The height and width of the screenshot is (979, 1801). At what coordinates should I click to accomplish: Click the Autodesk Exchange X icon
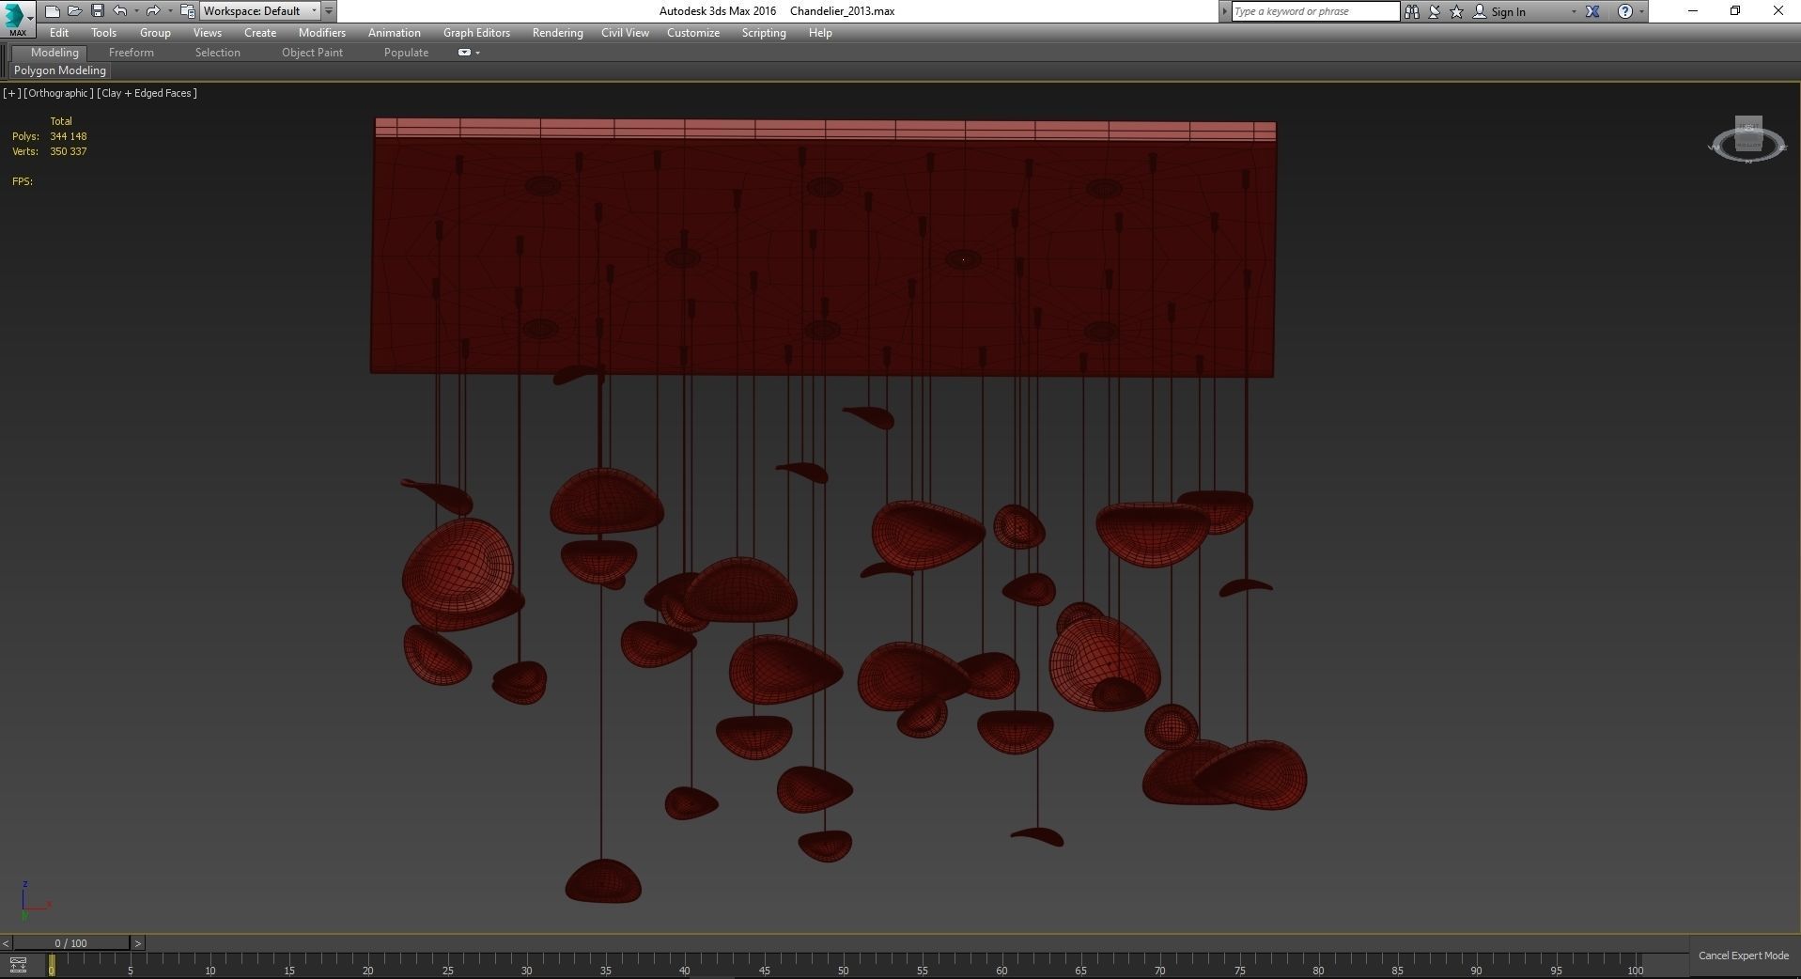pos(1592,11)
